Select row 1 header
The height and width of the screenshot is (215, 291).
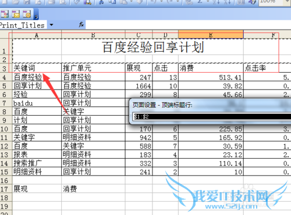[x=6, y=47]
